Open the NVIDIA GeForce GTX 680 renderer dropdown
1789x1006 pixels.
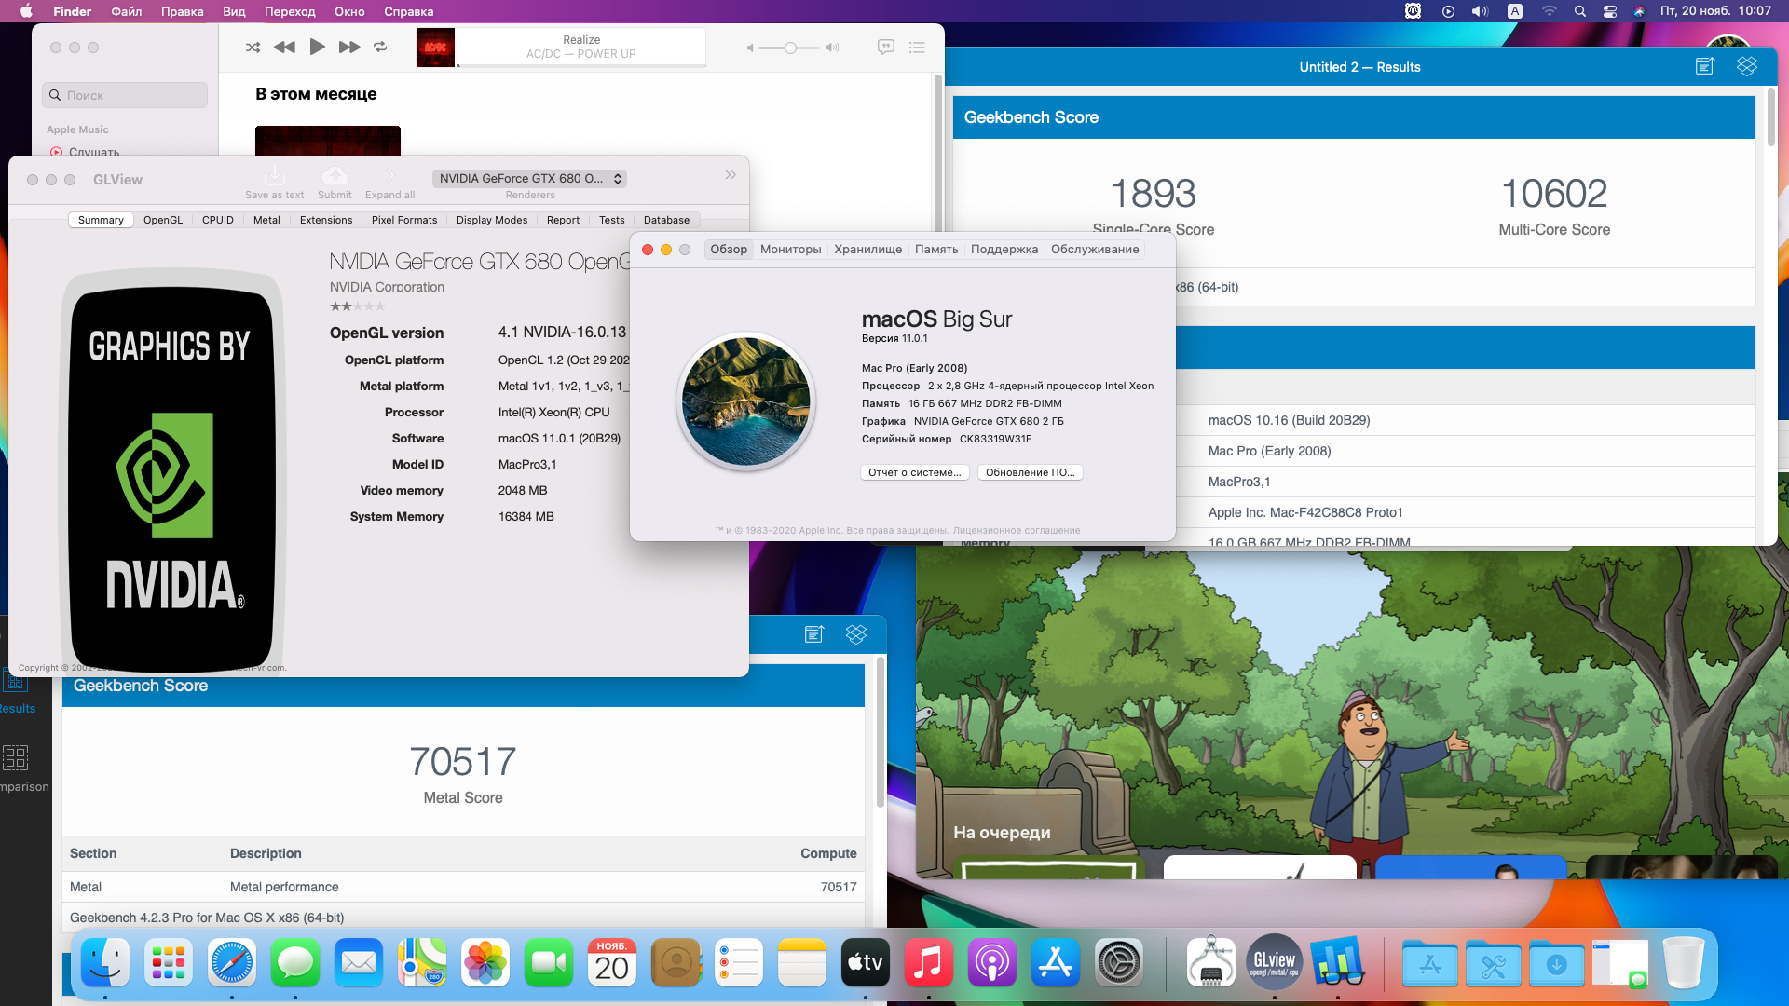click(x=529, y=178)
